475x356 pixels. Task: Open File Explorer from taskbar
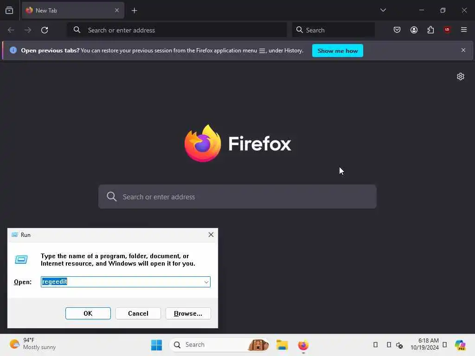(x=282, y=345)
